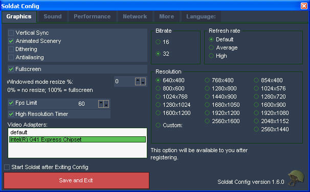Screen dimensions: 310x192
Task: Select 32 bitrate
Action: [158, 54]
